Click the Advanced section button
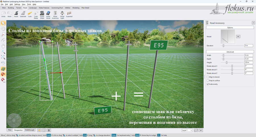This screenshot has height=137, width=256. (x=230, y=52)
